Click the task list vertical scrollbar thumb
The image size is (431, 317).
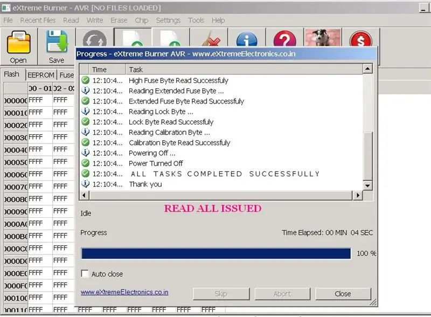point(367,156)
